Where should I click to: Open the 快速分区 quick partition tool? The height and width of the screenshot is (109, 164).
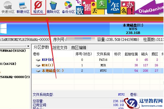click(x=8, y=7)
